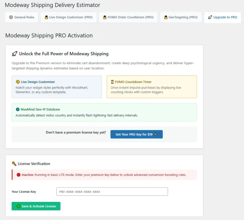Click the FOMO Countdown Timer feature card

(152, 87)
